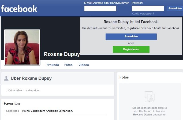The width and height of the screenshot is (183, 120).
Task: Click the Roxane Dupuy name on the cover
Action: click(x=62, y=54)
